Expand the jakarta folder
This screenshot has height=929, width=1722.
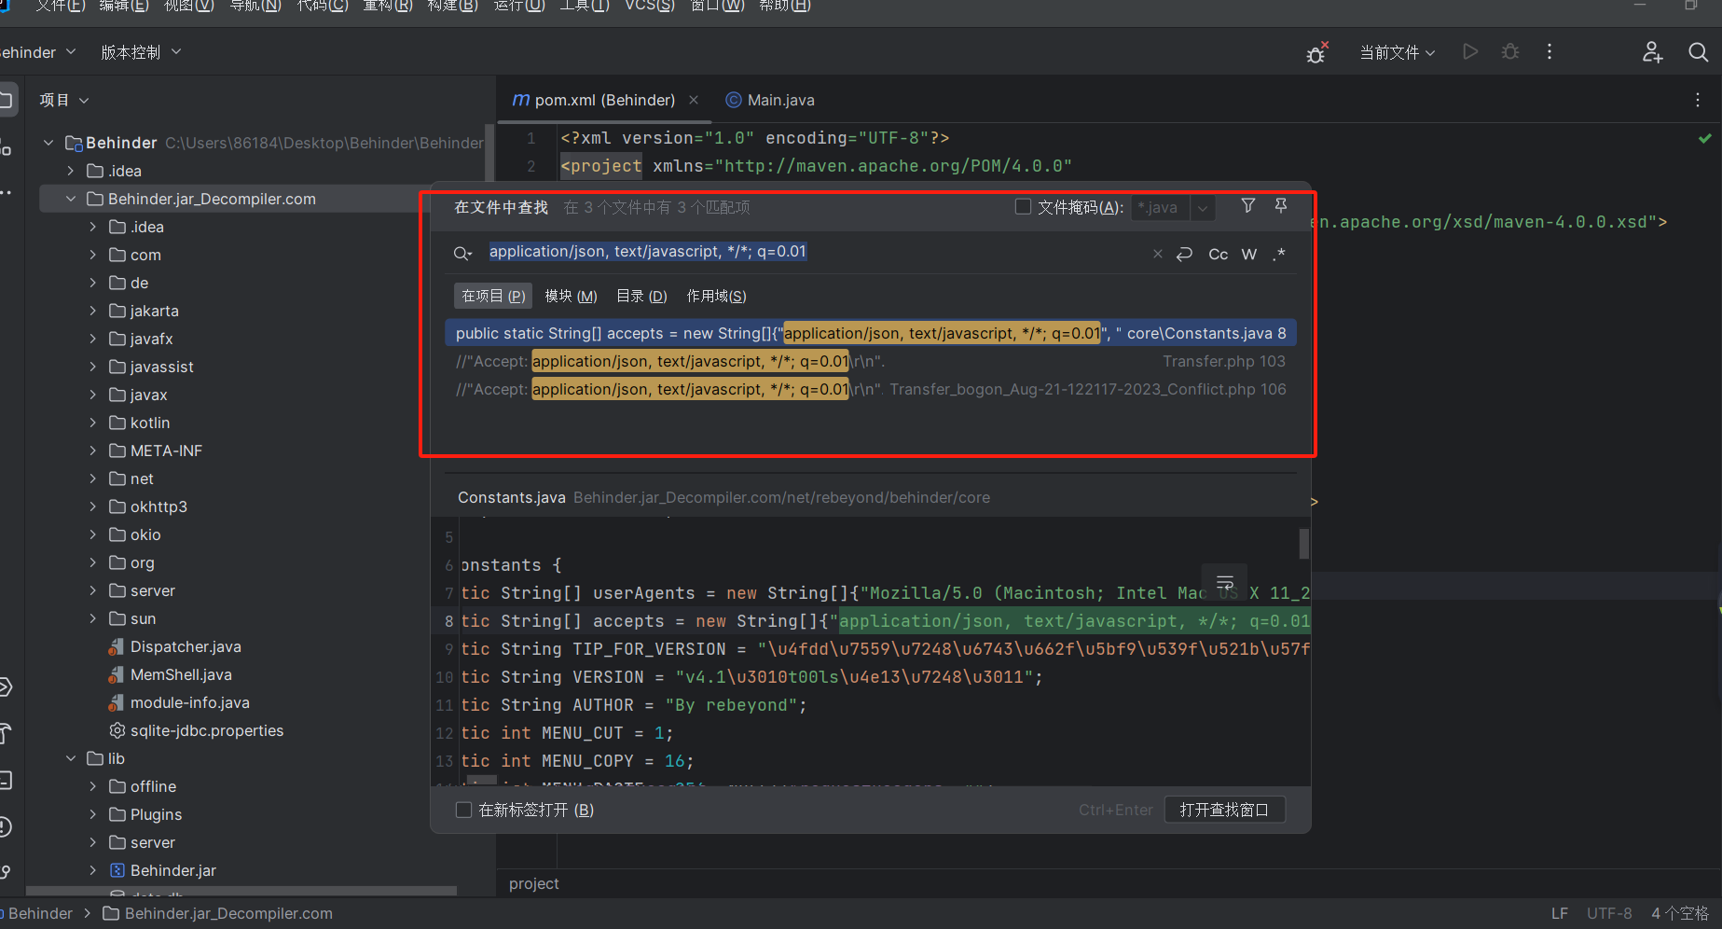pos(92,311)
